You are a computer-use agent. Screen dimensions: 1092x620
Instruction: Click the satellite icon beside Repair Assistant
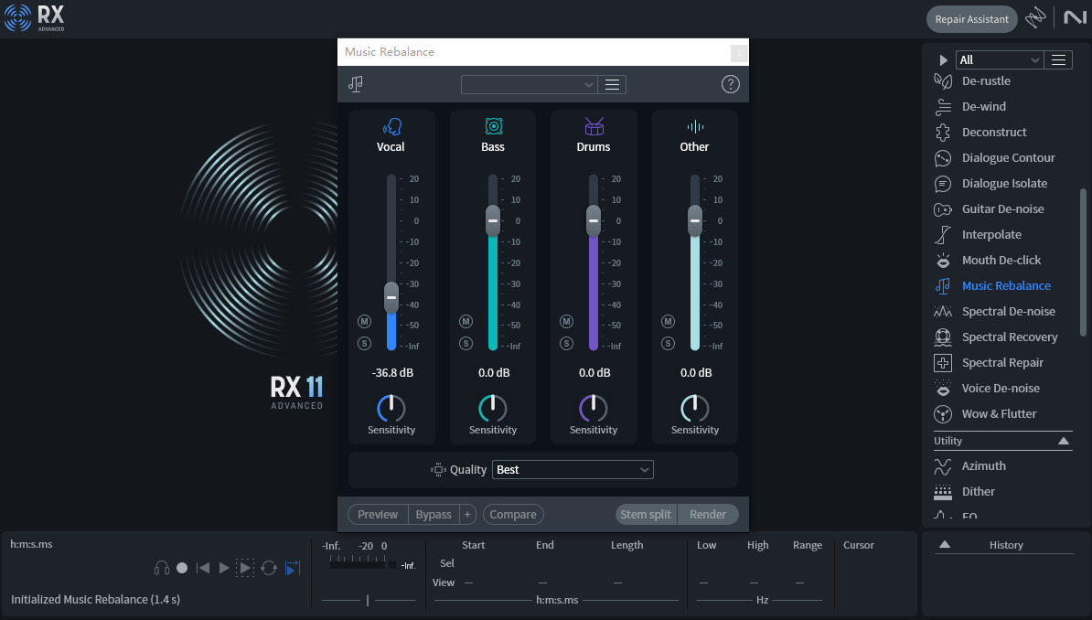coord(1035,17)
